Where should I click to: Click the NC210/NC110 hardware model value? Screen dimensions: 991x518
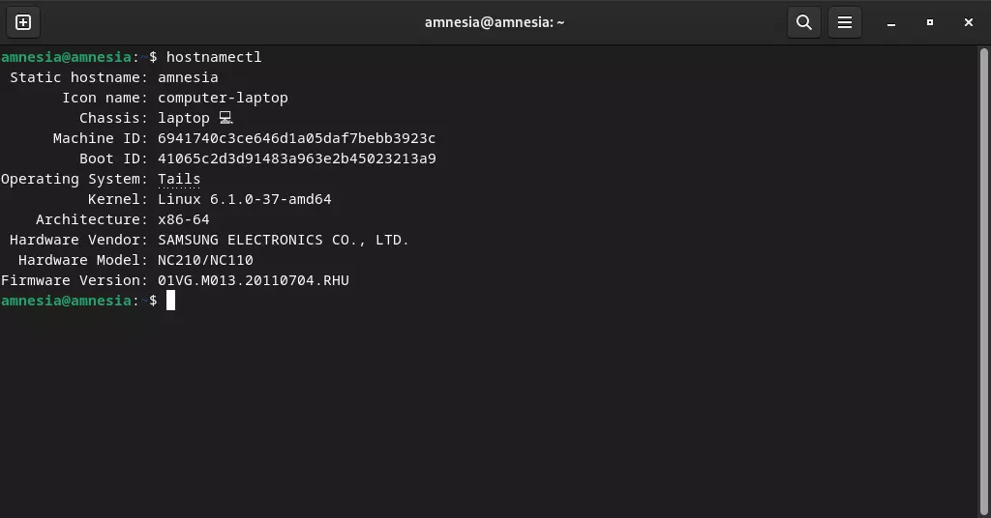tap(205, 260)
